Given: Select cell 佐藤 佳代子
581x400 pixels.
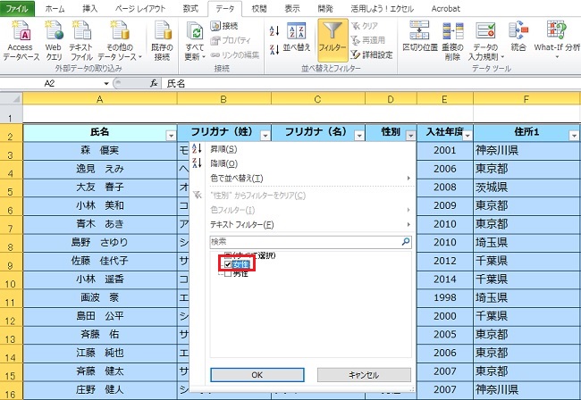Looking at the screenshot, I should pos(100,262).
